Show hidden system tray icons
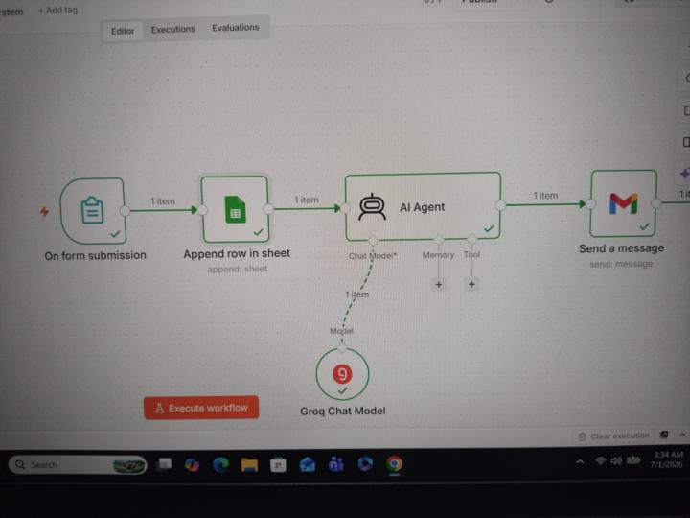690x518 pixels. [x=580, y=461]
